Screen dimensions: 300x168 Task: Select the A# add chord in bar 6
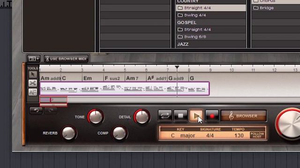(157, 78)
